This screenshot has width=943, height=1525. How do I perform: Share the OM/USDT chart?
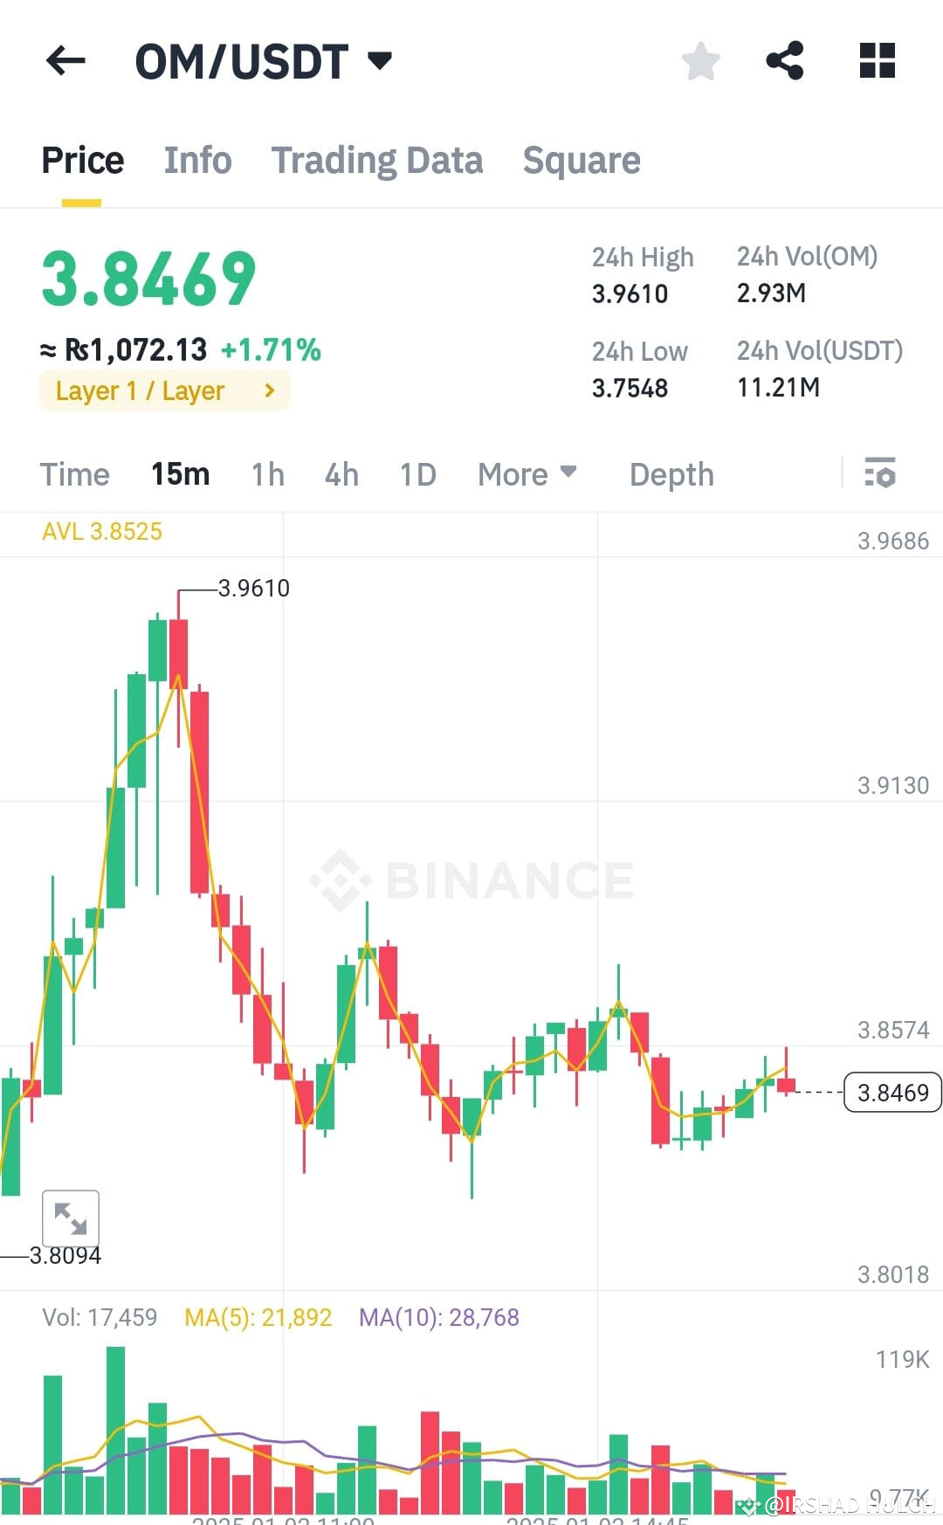tap(785, 60)
